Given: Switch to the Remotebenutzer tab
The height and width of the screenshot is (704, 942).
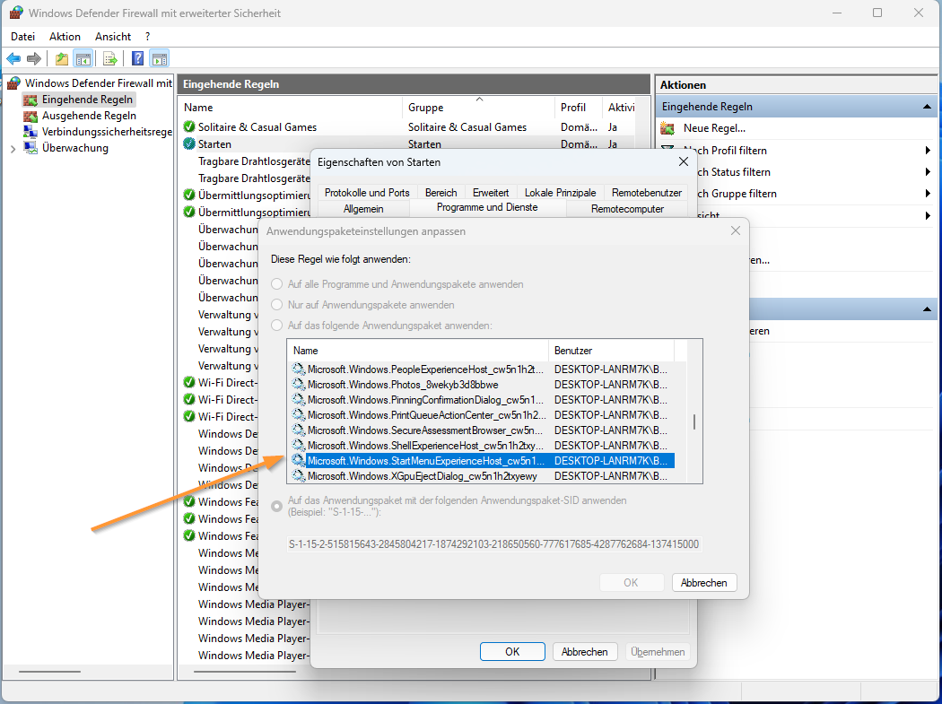Looking at the screenshot, I should click(647, 192).
